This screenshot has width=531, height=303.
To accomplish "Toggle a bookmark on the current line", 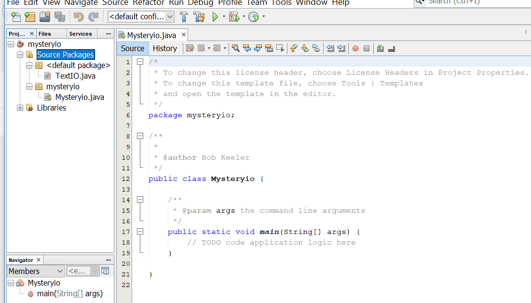I will [317, 48].
